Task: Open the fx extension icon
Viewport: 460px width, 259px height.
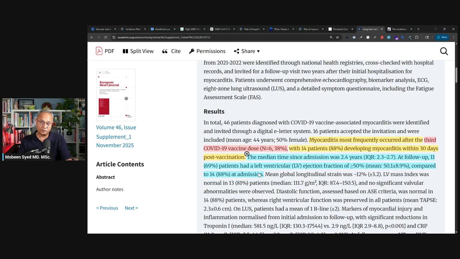Action: point(375,37)
